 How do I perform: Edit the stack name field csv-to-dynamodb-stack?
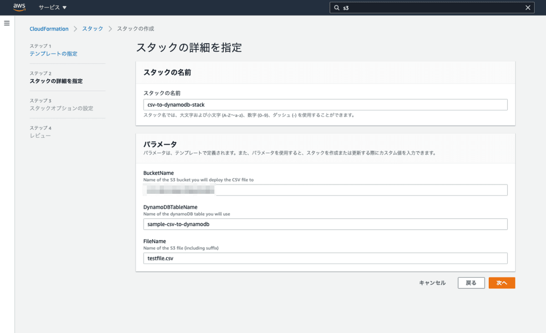pos(325,105)
